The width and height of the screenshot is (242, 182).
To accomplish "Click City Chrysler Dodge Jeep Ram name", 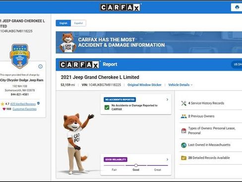I will tap(22, 80).
